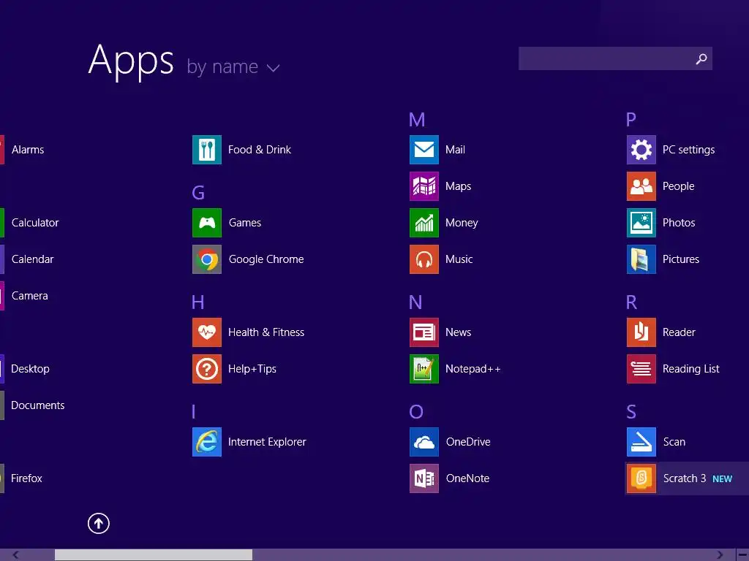Click the 'PC settings' text label

(x=688, y=149)
